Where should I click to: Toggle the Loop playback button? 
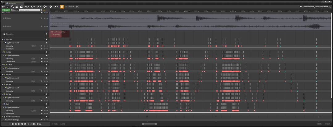(39, 124)
